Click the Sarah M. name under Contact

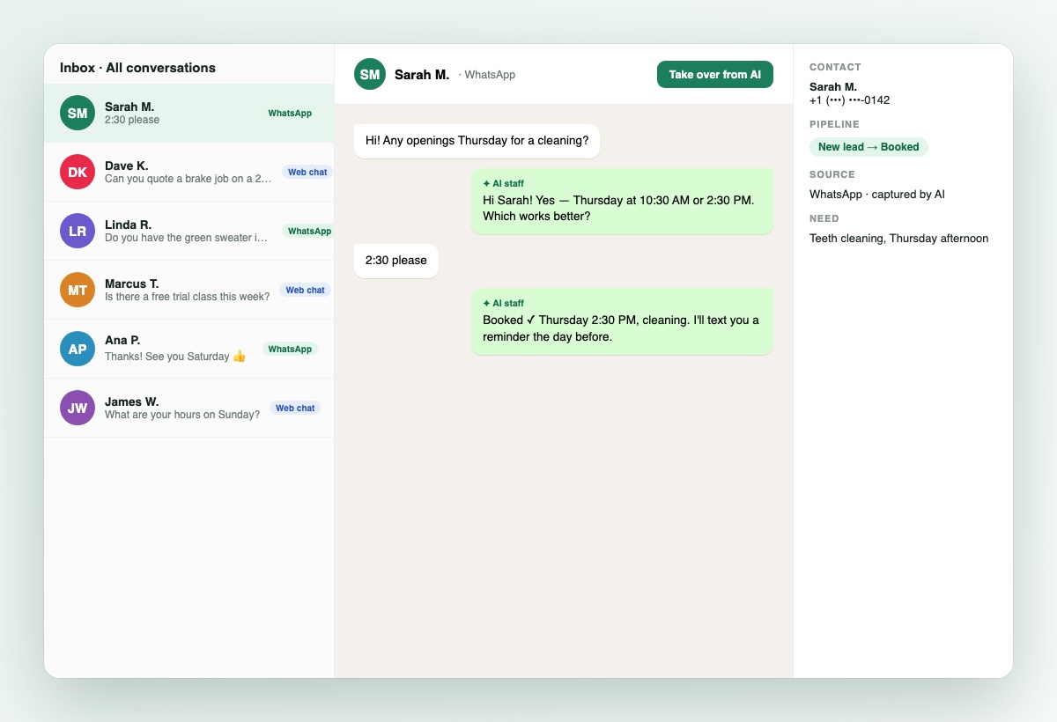(833, 86)
